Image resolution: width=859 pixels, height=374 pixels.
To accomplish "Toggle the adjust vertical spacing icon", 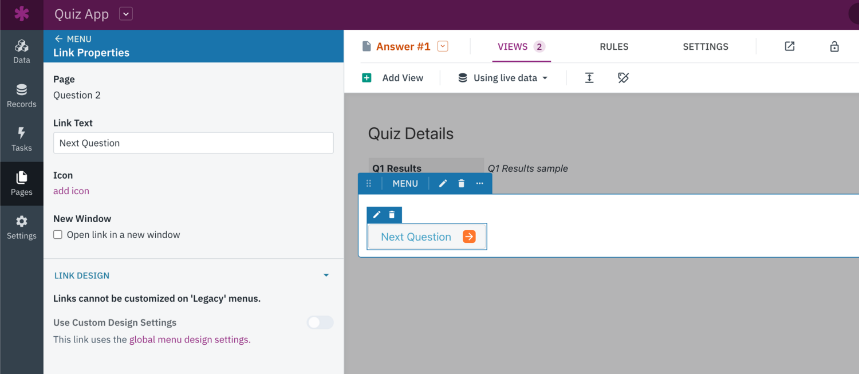I will pos(589,77).
